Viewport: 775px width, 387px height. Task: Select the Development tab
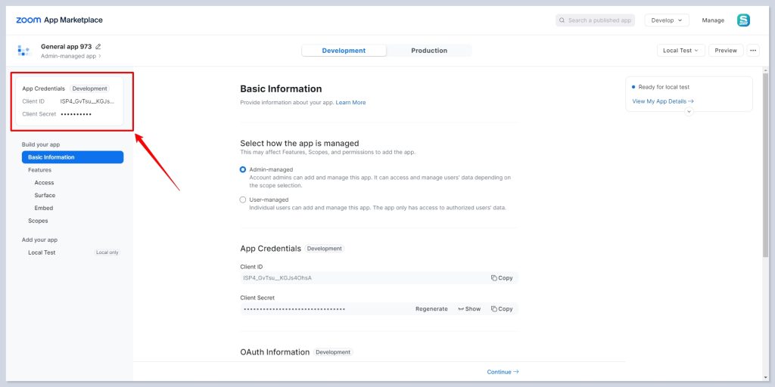(x=344, y=51)
